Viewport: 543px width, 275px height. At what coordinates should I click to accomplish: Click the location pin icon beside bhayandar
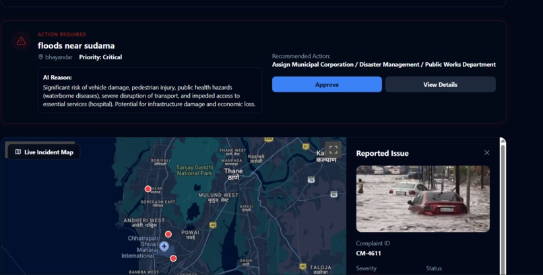[x=40, y=57]
